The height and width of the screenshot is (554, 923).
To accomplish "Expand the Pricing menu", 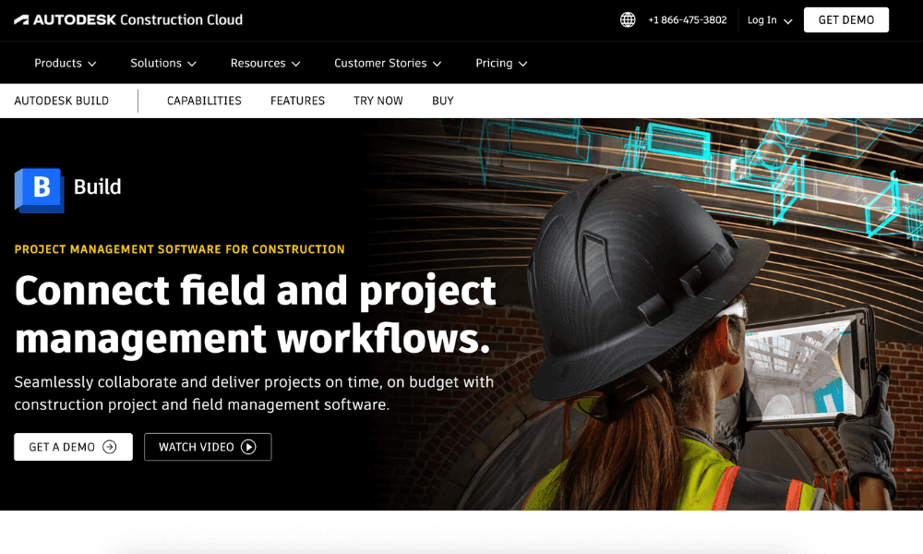I will click(501, 63).
